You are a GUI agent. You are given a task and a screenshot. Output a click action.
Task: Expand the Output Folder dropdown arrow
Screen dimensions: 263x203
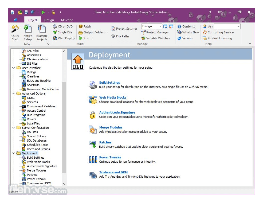coord(106,32)
